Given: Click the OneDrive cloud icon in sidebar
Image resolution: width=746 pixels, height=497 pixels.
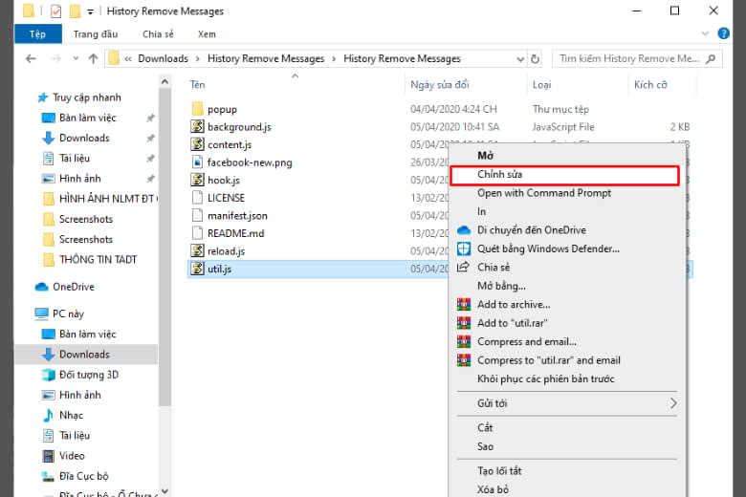Looking at the screenshot, I should pos(42,287).
